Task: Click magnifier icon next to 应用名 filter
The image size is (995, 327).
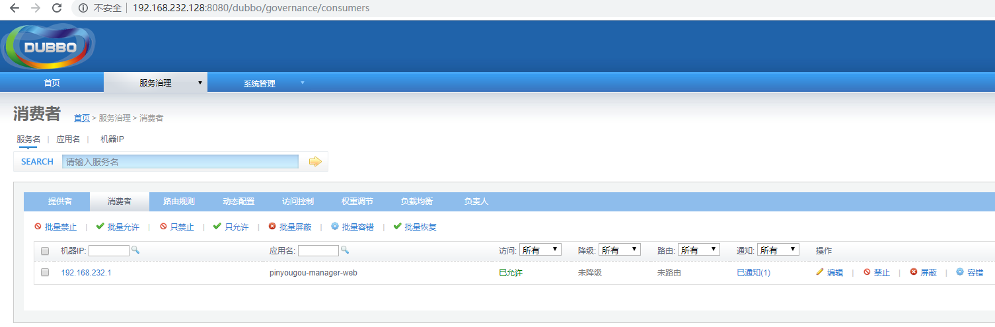Action: (x=344, y=250)
